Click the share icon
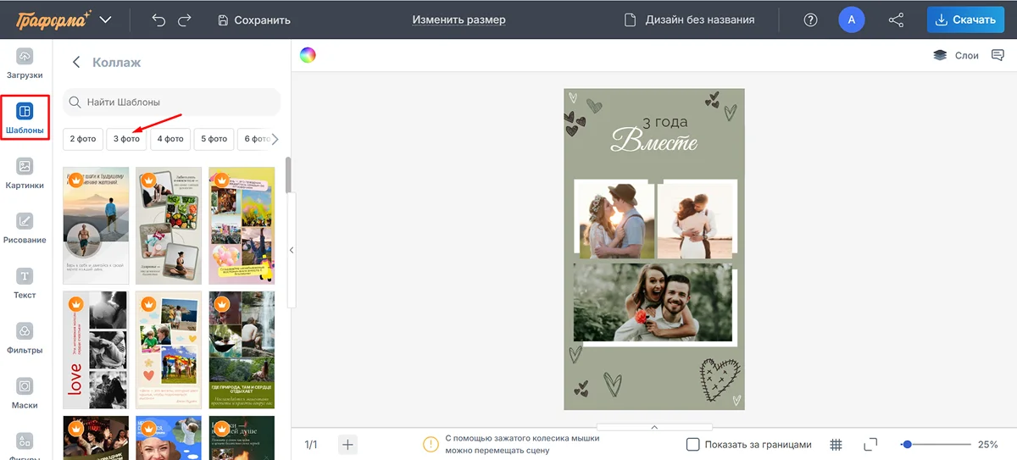 tap(896, 19)
